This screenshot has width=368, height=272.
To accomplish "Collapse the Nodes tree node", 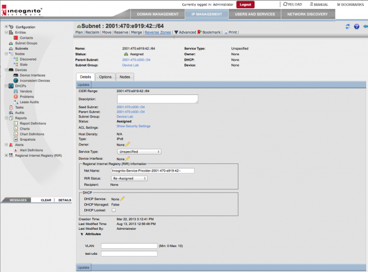I will tap(7, 54).
